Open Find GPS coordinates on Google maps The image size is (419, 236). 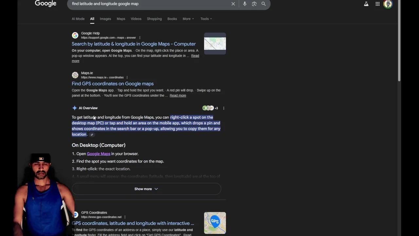(113, 84)
